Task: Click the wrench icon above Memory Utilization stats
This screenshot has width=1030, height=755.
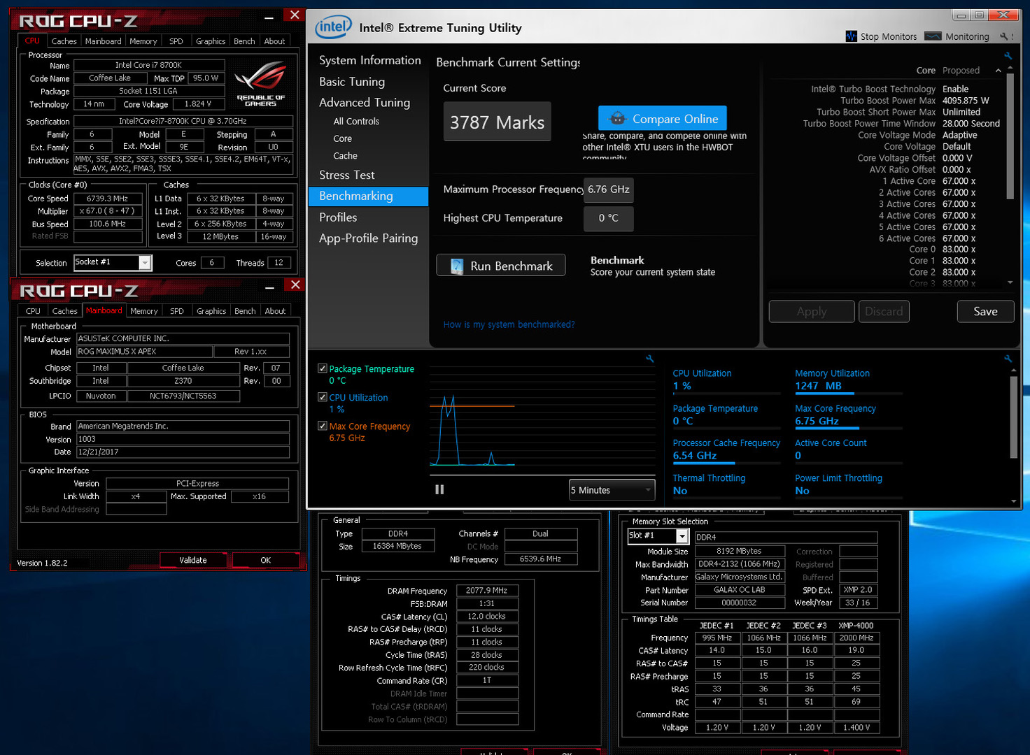Action: [1008, 359]
